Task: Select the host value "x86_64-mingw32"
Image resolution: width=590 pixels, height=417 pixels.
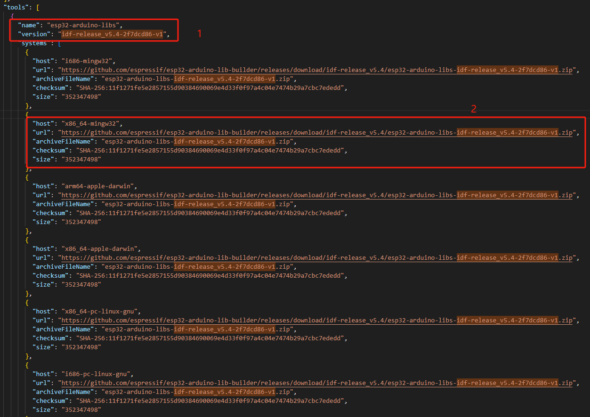Action: 90,123
